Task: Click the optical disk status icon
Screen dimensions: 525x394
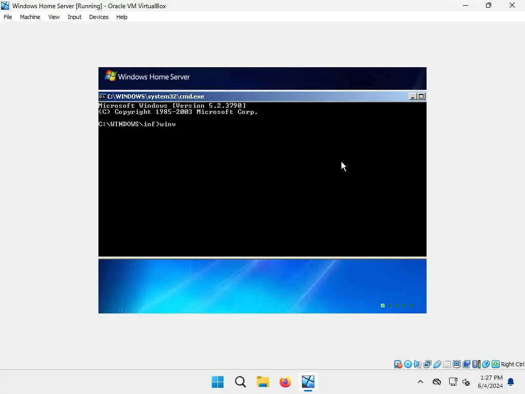Action: tap(408, 364)
